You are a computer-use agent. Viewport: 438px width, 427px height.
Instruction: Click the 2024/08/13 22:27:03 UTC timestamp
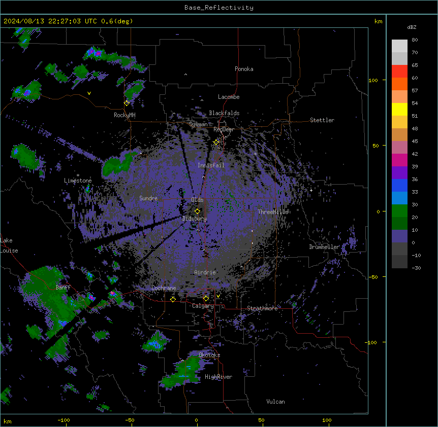point(50,21)
